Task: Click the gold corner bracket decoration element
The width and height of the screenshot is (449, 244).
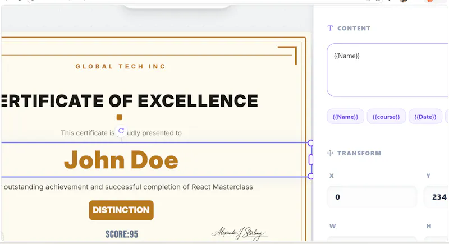Action: pyautogui.click(x=287, y=56)
